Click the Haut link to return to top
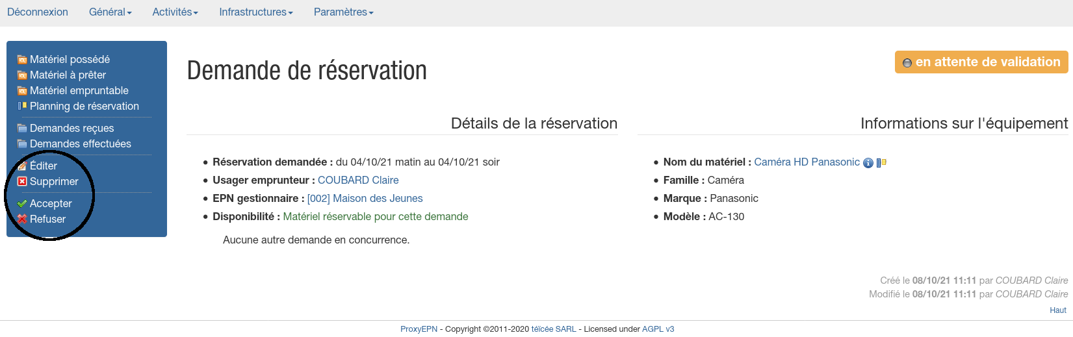Image resolution: width=1073 pixels, height=337 pixels. coord(1057,310)
